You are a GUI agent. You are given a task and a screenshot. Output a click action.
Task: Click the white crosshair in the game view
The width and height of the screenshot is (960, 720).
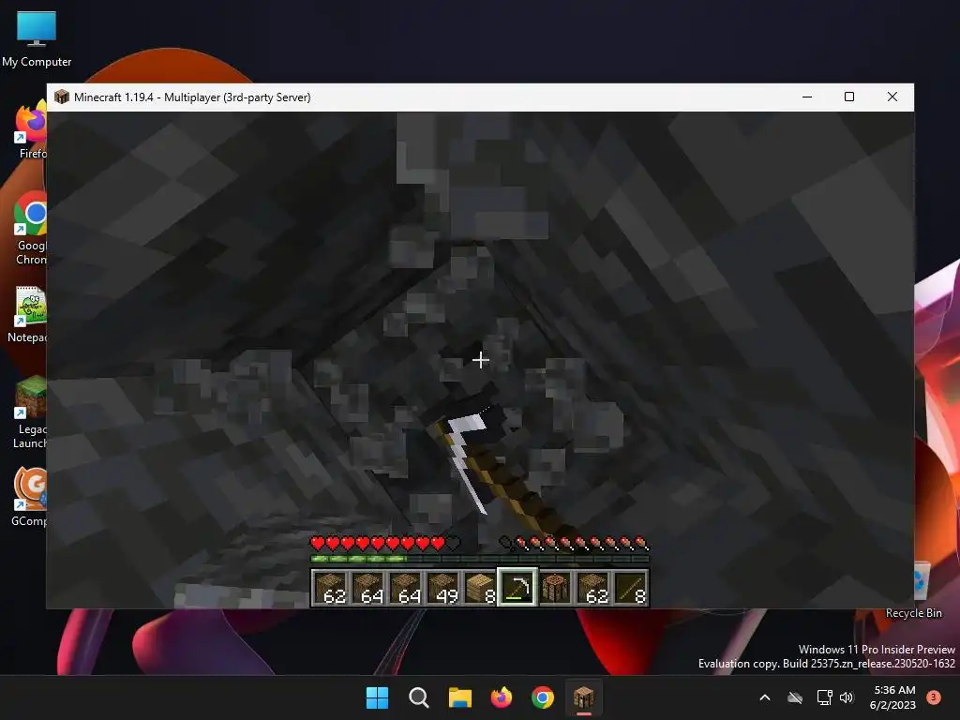[x=481, y=360]
